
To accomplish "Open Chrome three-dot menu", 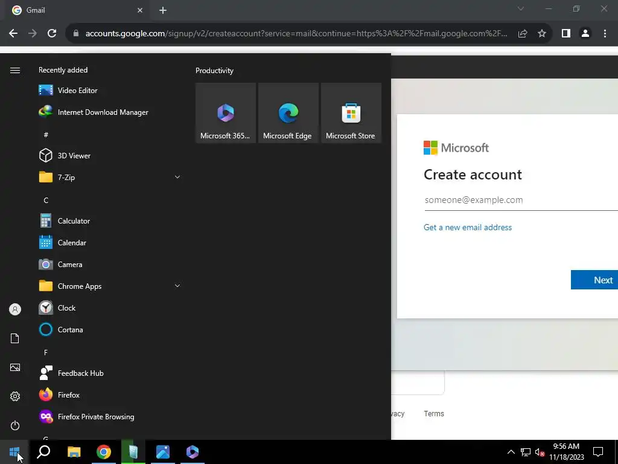I will [605, 34].
